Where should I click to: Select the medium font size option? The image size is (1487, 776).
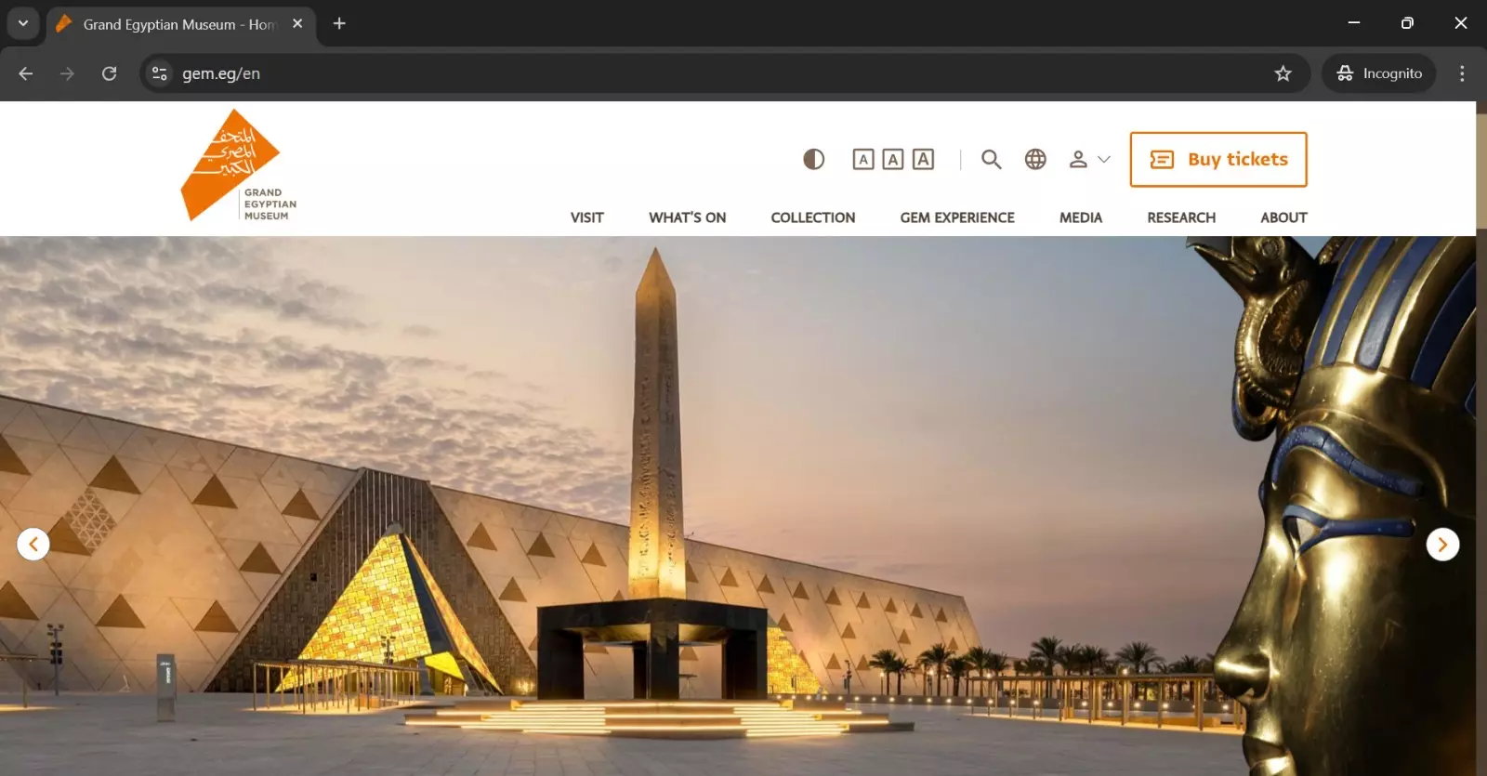pos(892,160)
